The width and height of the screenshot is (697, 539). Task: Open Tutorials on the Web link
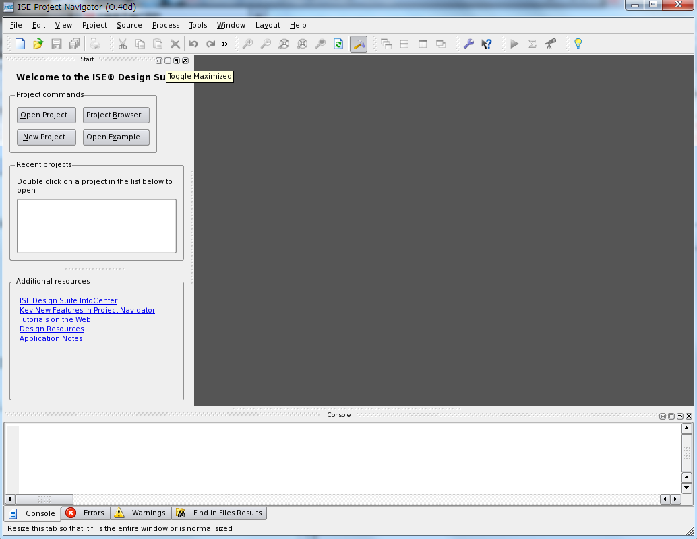[55, 319]
